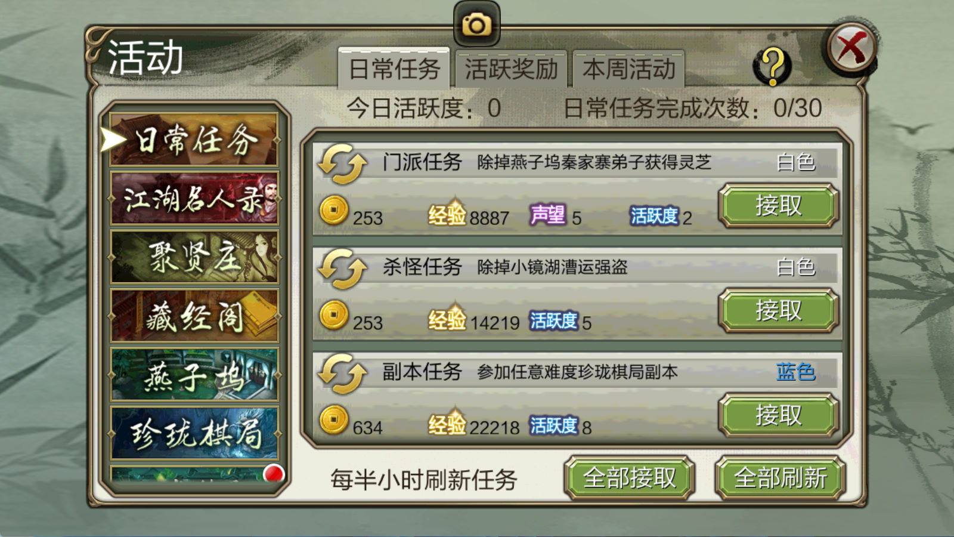Switch to the 本周活动 tab

click(x=628, y=69)
